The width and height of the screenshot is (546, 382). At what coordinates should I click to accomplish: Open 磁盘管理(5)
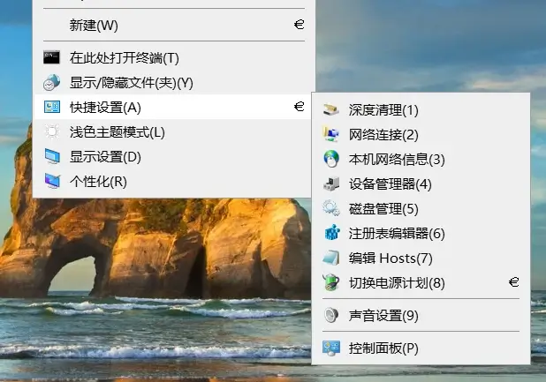pyautogui.click(x=421, y=208)
